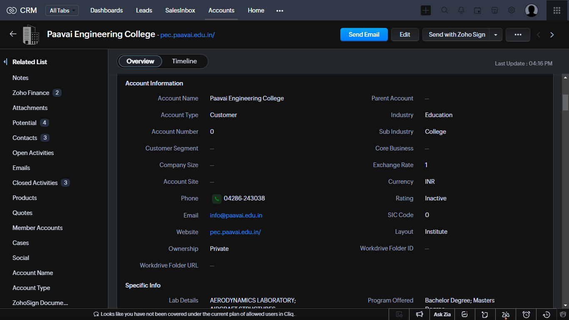Open the Zia handwriting icon in bottom bar
The height and width of the screenshot is (320, 569).
(x=506, y=315)
